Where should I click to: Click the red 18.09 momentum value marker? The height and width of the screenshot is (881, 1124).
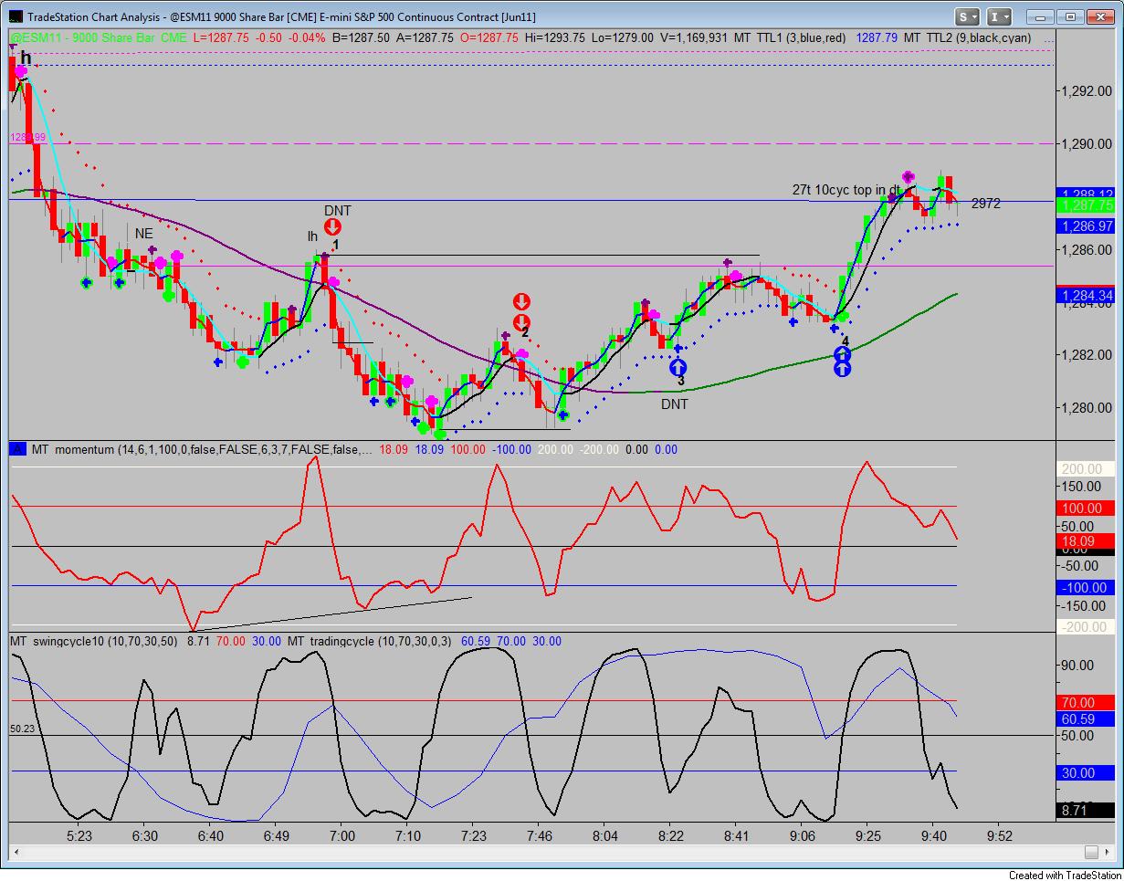point(1085,540)
